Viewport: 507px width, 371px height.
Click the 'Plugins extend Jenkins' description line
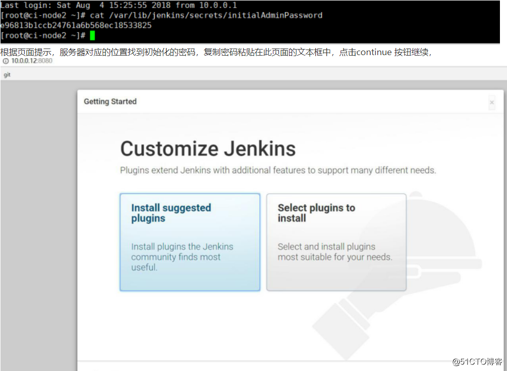tap(278, 170)
